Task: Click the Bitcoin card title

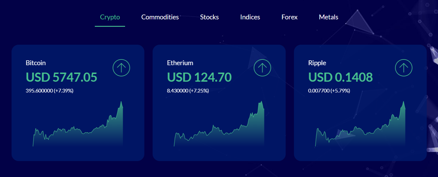Action: 36,63
